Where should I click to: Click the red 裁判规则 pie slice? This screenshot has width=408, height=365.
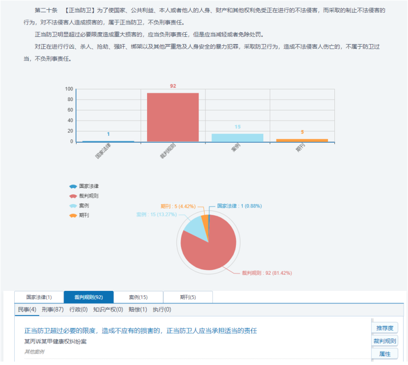(x=213, y=253)
